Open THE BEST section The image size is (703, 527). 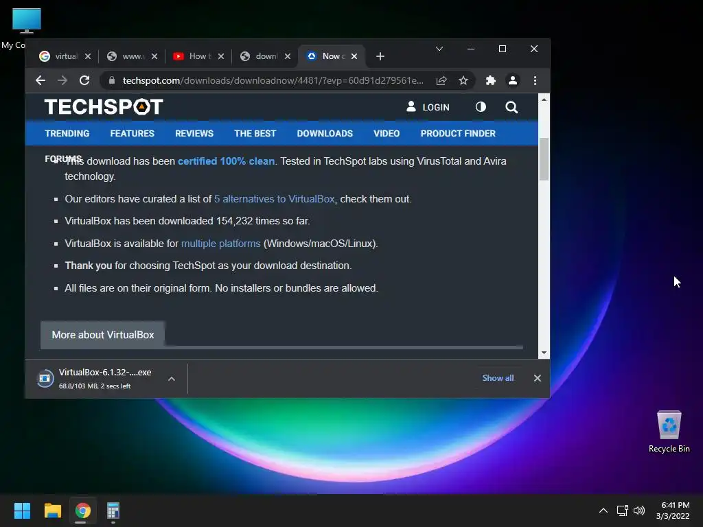point(255,134)
